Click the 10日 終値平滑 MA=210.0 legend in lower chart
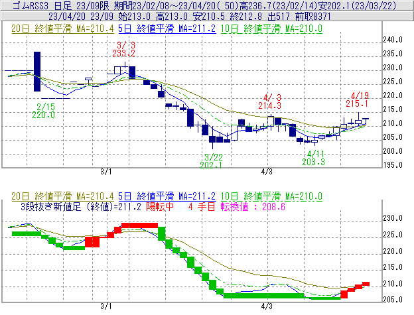The height and width of the screenshot is (315, 414). [271, 196]
